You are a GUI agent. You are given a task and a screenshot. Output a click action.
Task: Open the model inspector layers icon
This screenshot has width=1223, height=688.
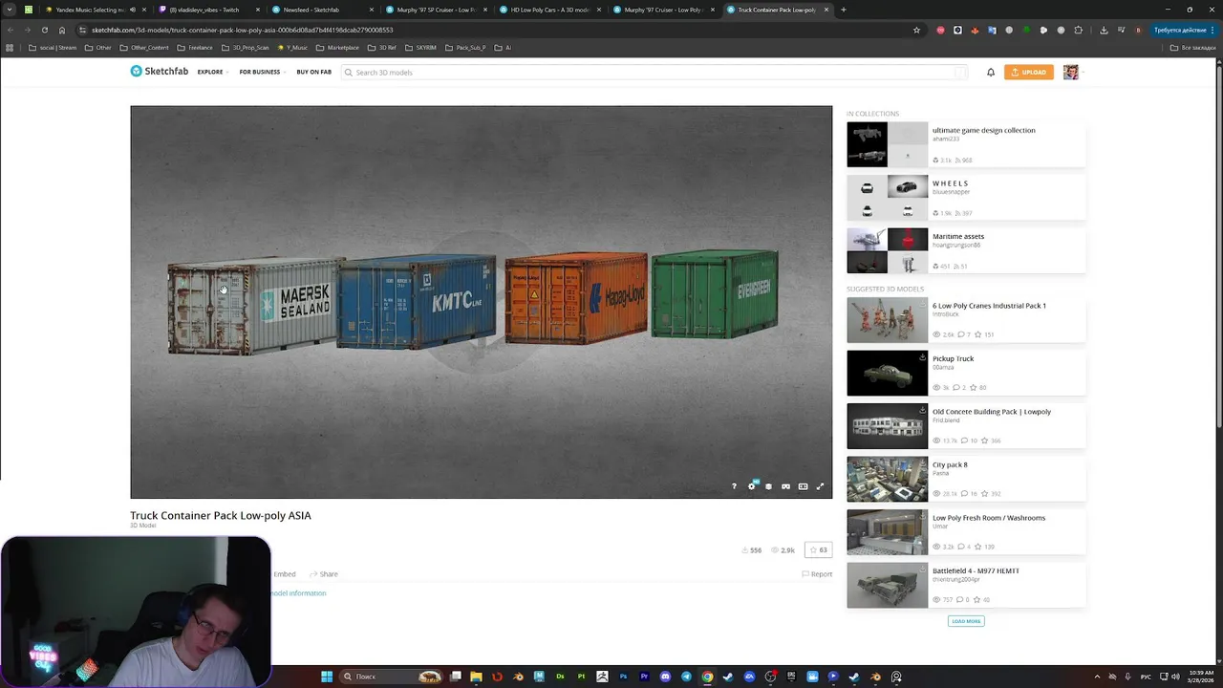[x=768, y=486]
